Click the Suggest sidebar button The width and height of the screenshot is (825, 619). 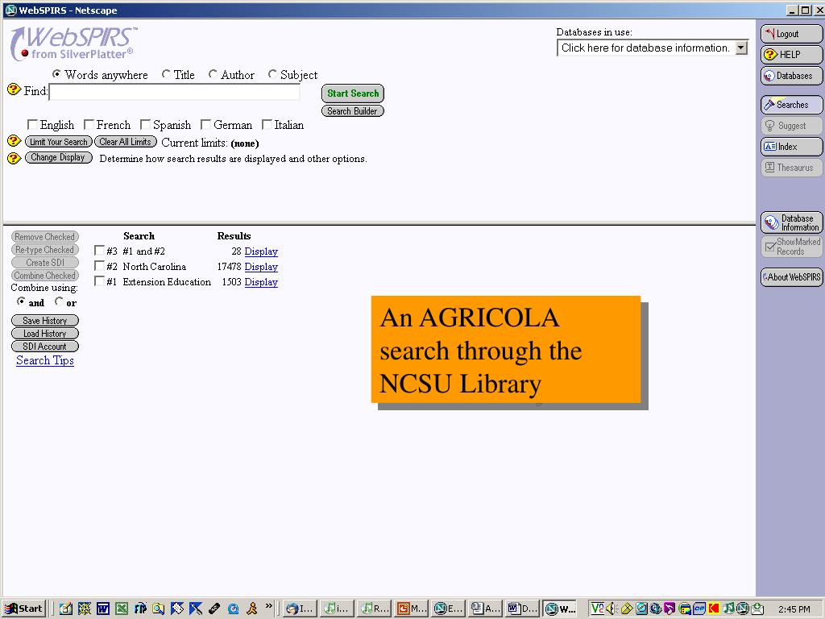(x=791, y=125)
